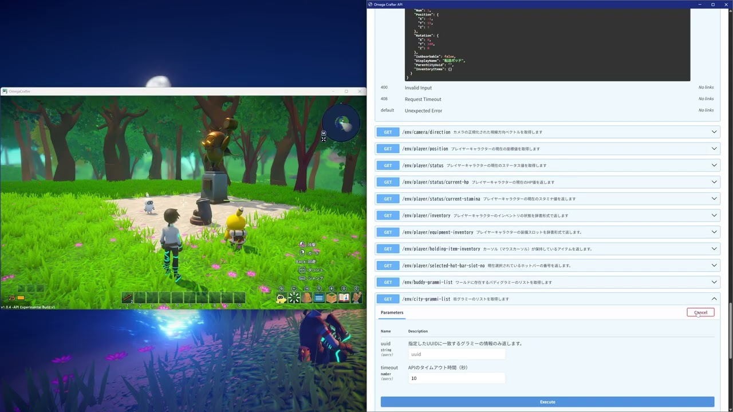
Task: Click GET badge for /env/player/inventory
Action: click(x=388, y=216)
